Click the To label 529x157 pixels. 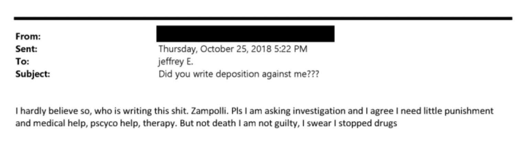coord(22,62)
